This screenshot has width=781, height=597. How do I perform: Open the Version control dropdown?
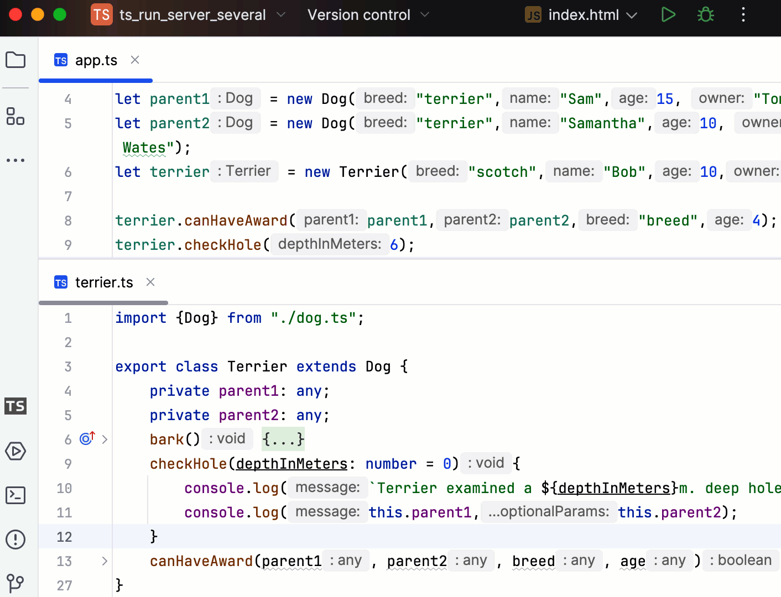coord(424,15)
